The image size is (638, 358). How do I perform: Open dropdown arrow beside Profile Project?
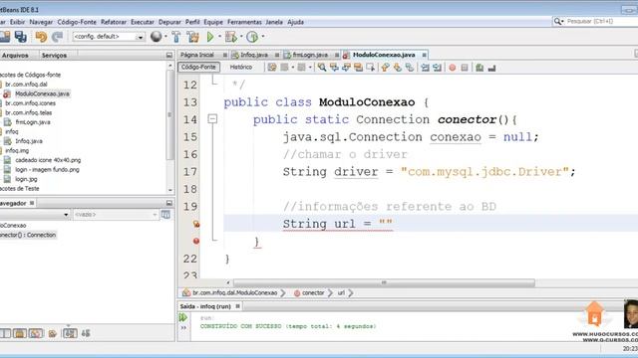click(263, 37)
